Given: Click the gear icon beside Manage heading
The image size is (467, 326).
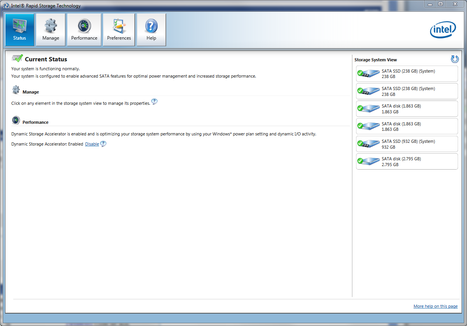Looking at the screenshot, I should tap(16, 90).
